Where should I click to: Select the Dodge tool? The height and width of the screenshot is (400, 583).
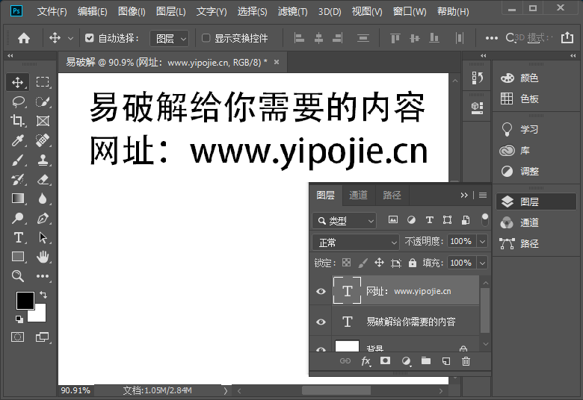pos(17,219)
